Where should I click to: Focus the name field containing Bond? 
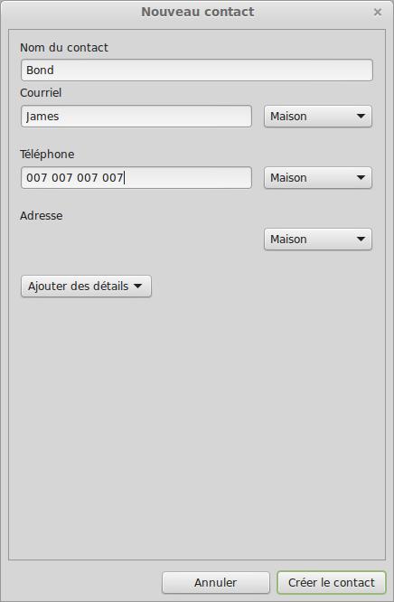click(197, 71)
